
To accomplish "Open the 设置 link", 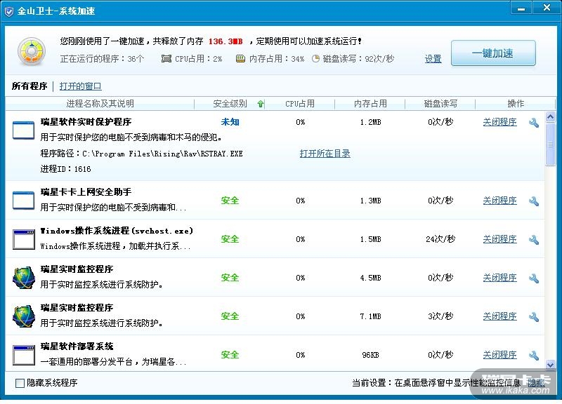I will coord(433,59).
